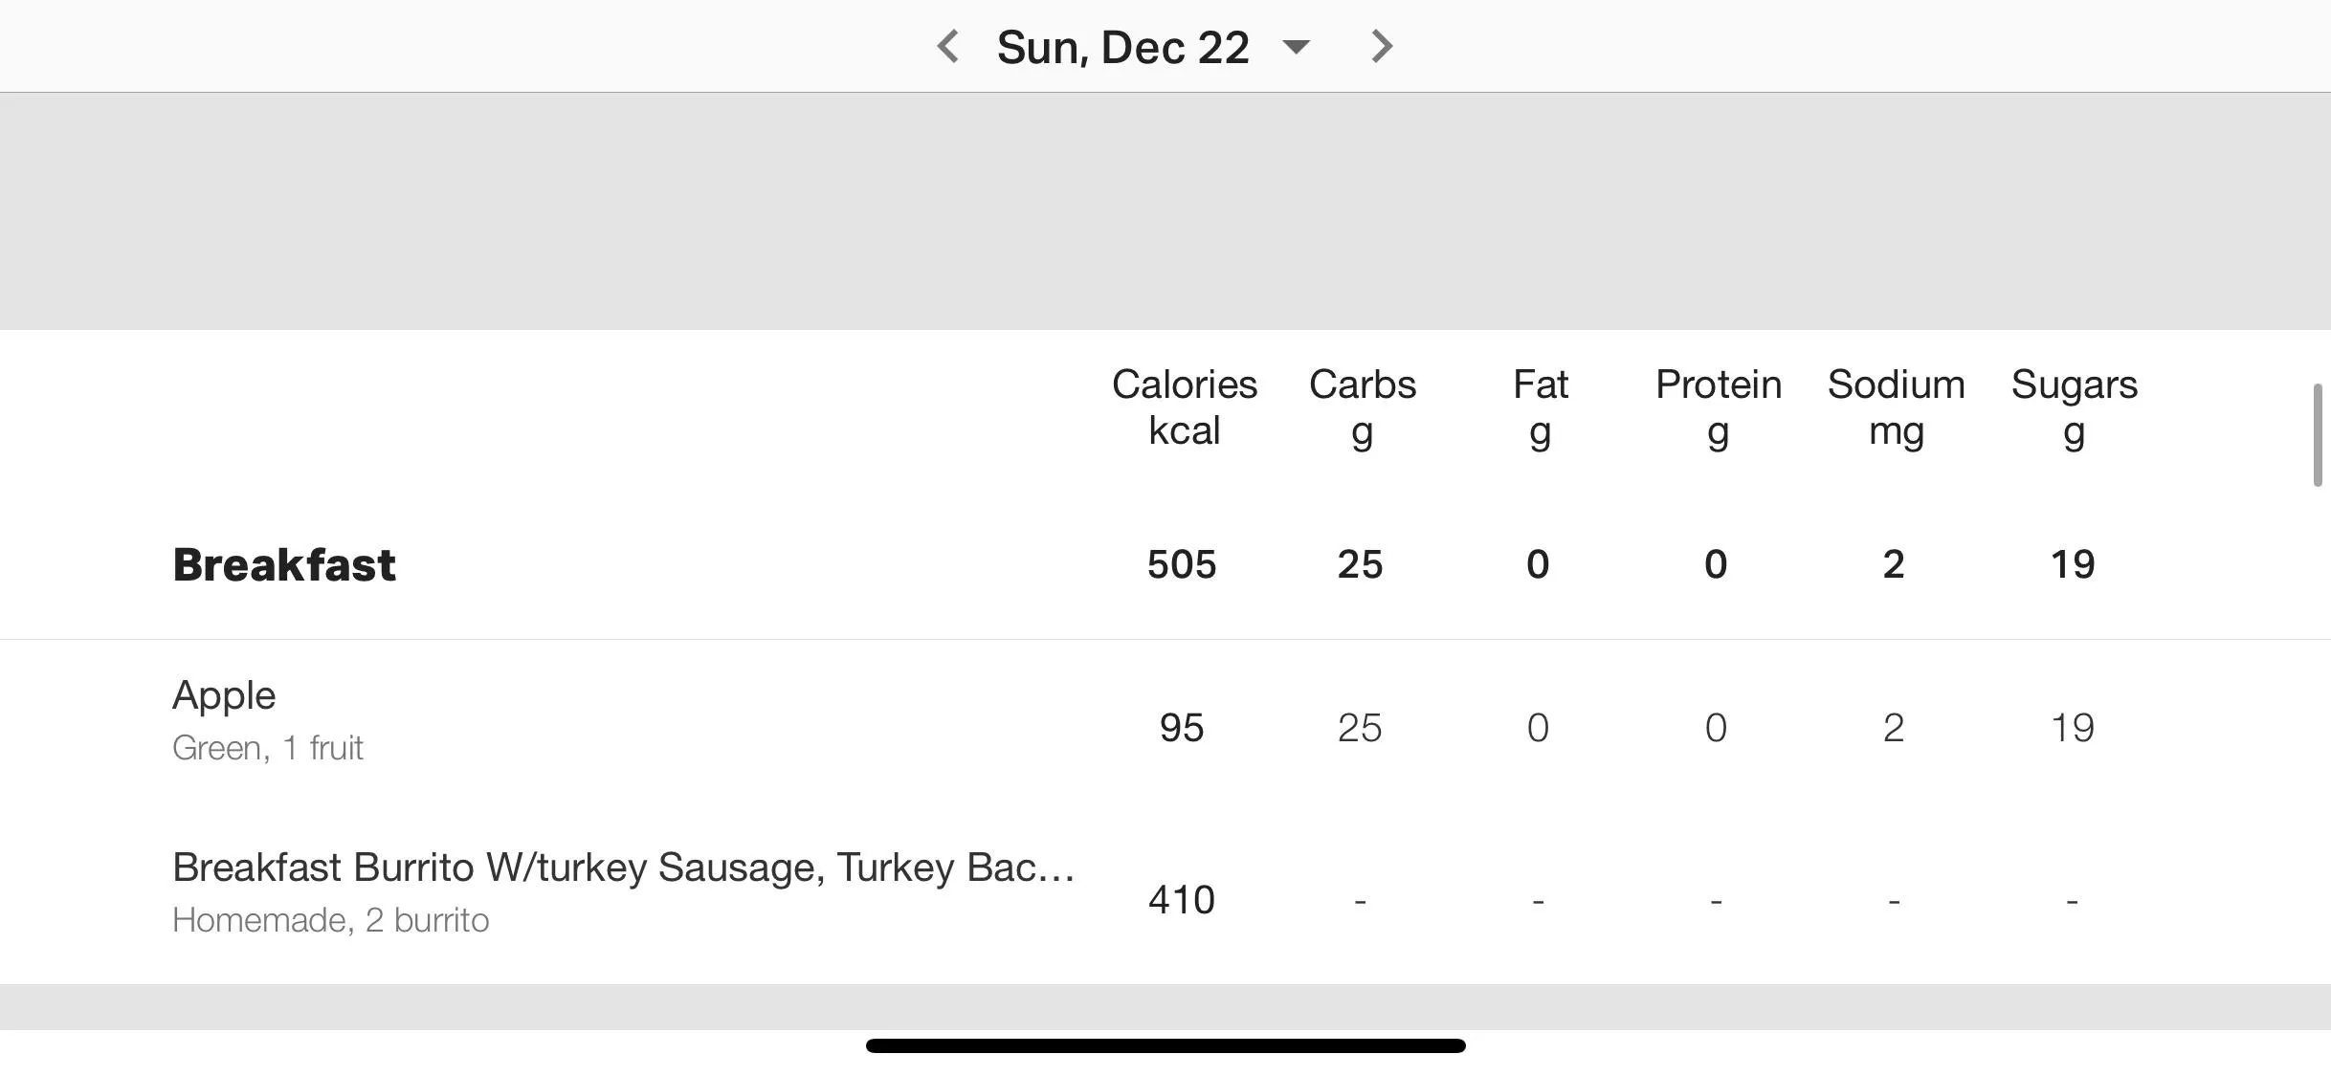
Task: Tap the Homemade, 2 burrito serving text
Action: (331, 920)
